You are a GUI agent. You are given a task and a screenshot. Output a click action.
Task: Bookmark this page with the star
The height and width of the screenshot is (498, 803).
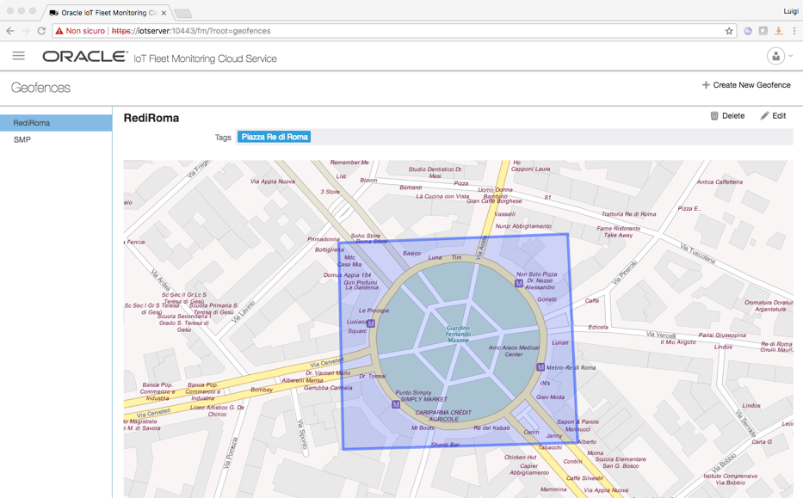click(729, 31)
